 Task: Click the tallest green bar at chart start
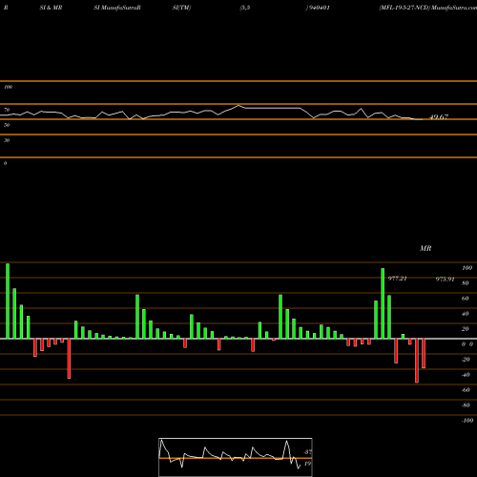coord(8,301)
